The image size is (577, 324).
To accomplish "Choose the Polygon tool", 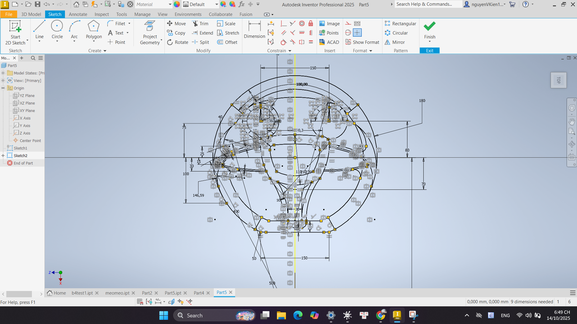I will 94,30.
